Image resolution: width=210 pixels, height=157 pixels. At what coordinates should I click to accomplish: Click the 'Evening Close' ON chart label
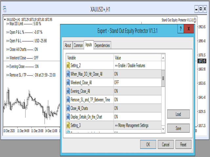22,66
